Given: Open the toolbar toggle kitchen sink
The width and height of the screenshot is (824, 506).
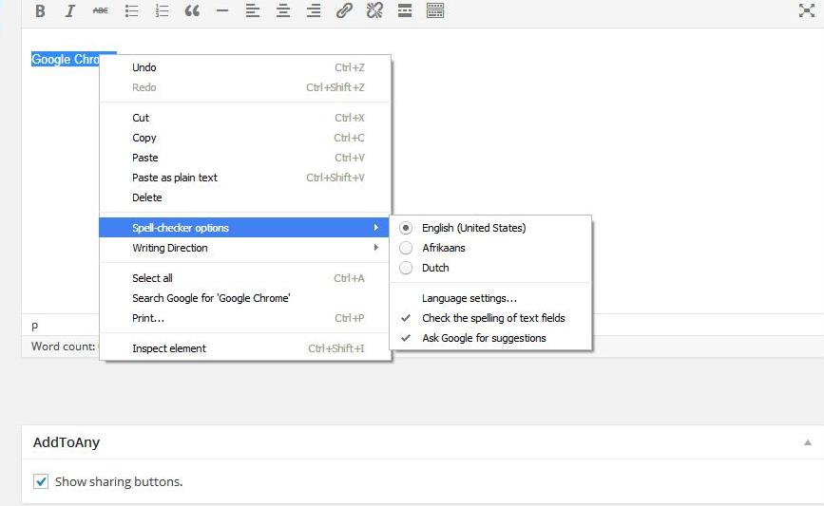Looking at the screenshot, I should point(435,11).
